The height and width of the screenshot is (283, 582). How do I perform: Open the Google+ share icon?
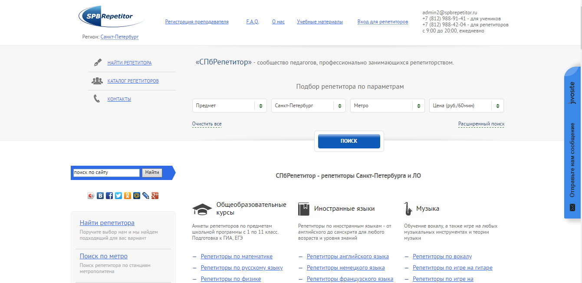coord(155,196)
